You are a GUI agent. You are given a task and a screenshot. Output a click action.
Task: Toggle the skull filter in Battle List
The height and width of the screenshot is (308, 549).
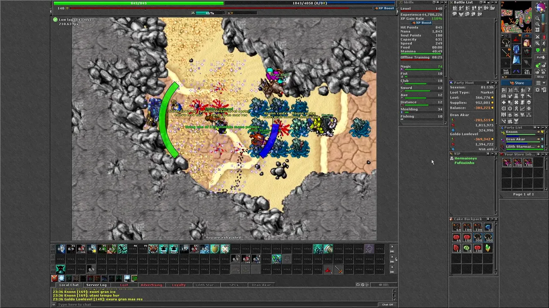click(468, 14)
